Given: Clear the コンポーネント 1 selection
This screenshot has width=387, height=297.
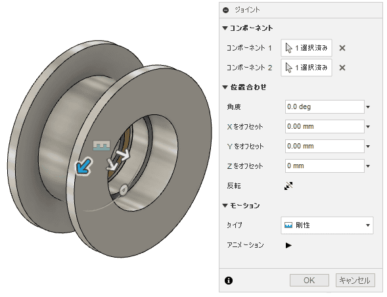Looking at the screenshot, I should tap(342, 48).
